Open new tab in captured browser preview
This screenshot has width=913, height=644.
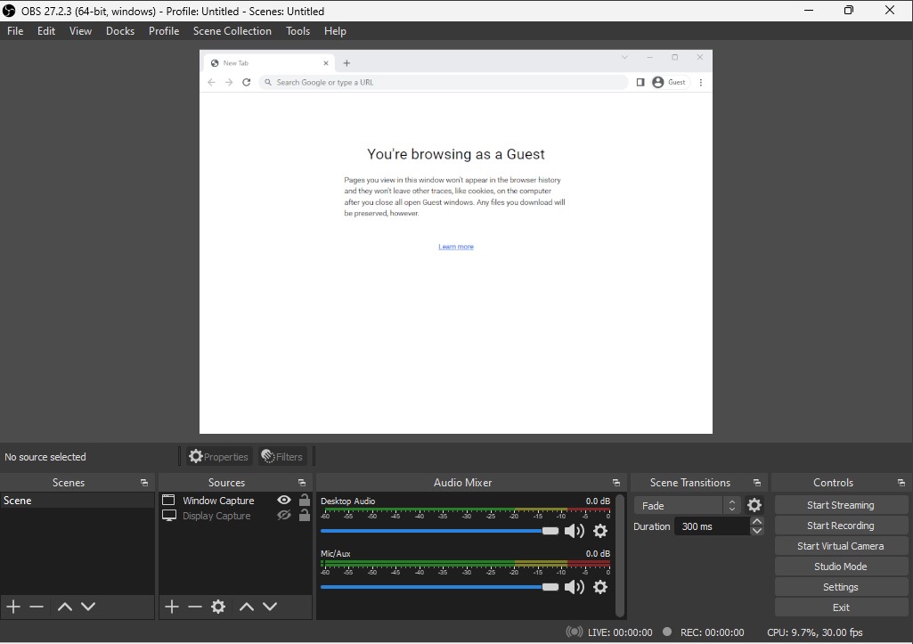pos(346,63)
